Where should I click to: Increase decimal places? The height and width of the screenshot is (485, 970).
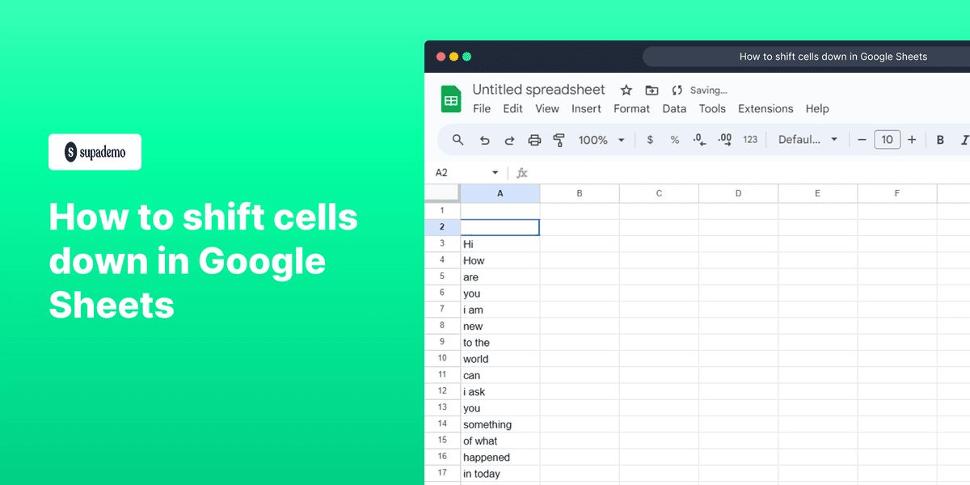tap(723, 139)
